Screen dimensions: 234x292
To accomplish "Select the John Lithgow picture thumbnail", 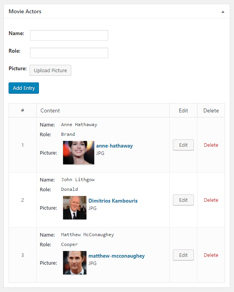I will pyautogui.click(x=75, y=208).
